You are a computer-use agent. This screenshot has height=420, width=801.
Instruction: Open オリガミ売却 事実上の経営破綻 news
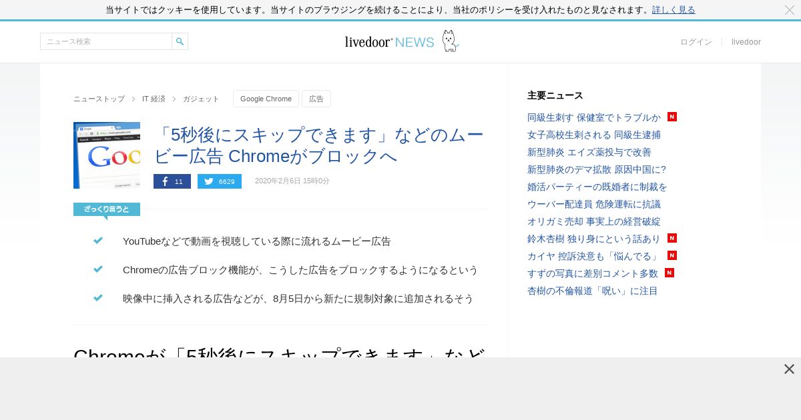(594, 221)
